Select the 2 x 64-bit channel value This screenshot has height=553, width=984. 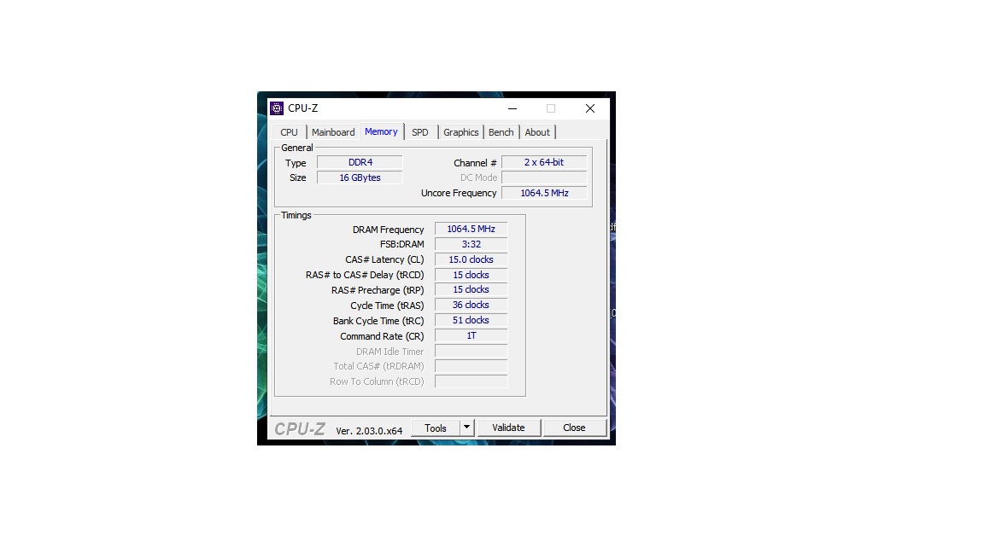pyautogui.click(x=544, y=162)
